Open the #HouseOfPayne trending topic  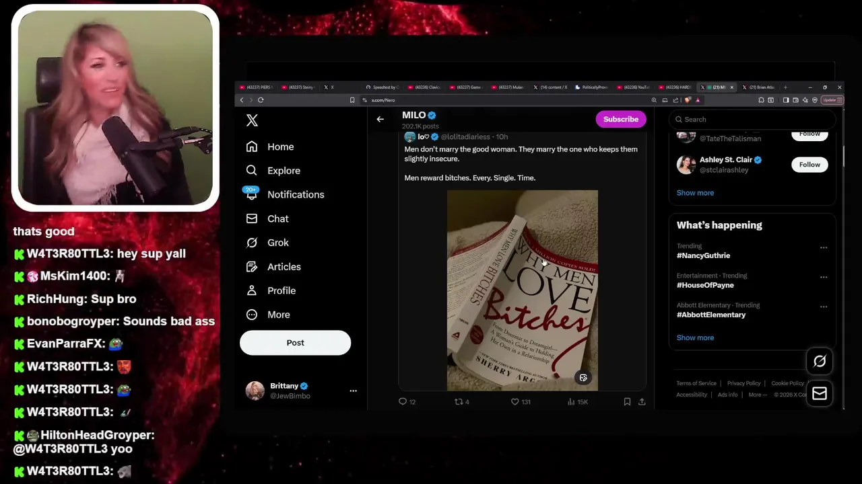point(705,285)
